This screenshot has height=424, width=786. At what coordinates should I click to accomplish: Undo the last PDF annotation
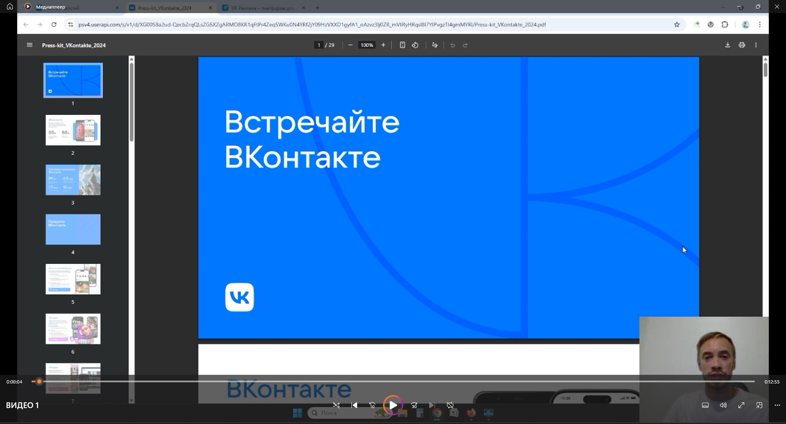453,45
